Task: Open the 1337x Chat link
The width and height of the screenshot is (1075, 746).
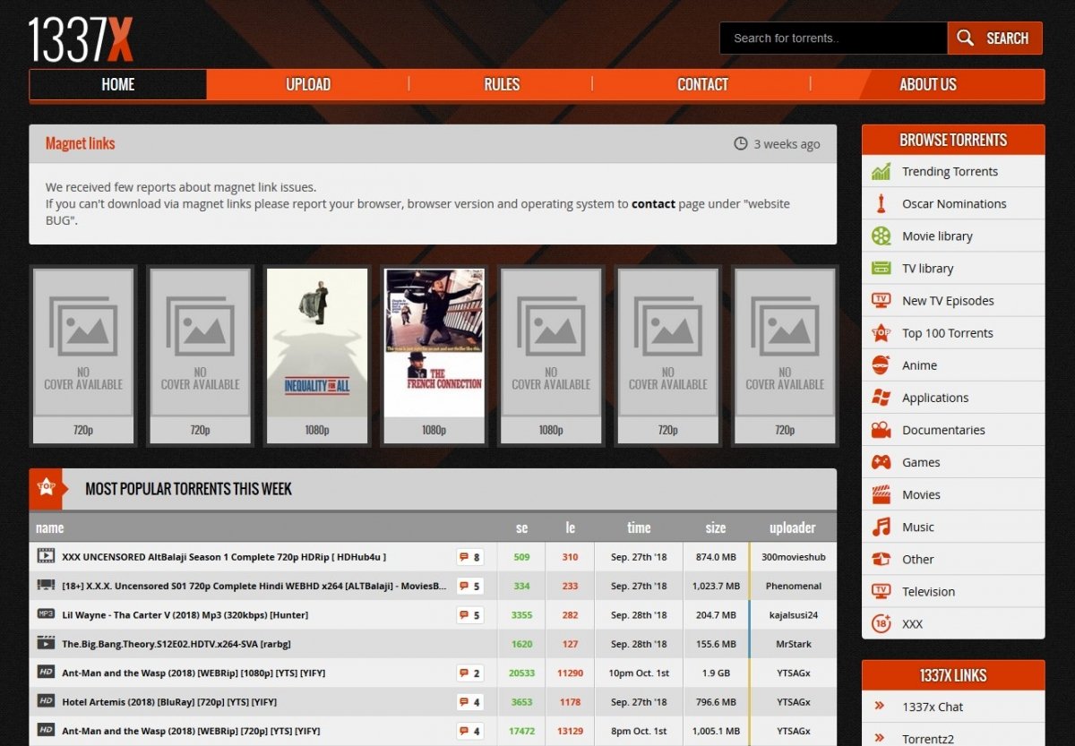Action: tap(933, 706)
